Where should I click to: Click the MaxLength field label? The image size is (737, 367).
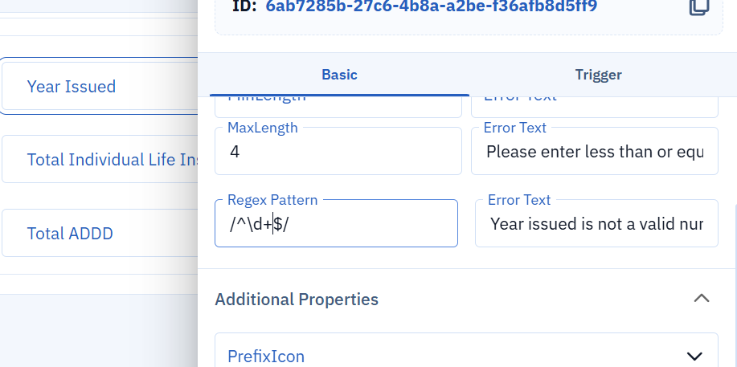(x=262, y=128)
